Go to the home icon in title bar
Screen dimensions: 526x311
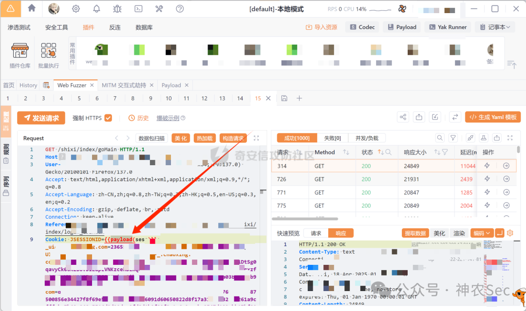tap(32, 8)
